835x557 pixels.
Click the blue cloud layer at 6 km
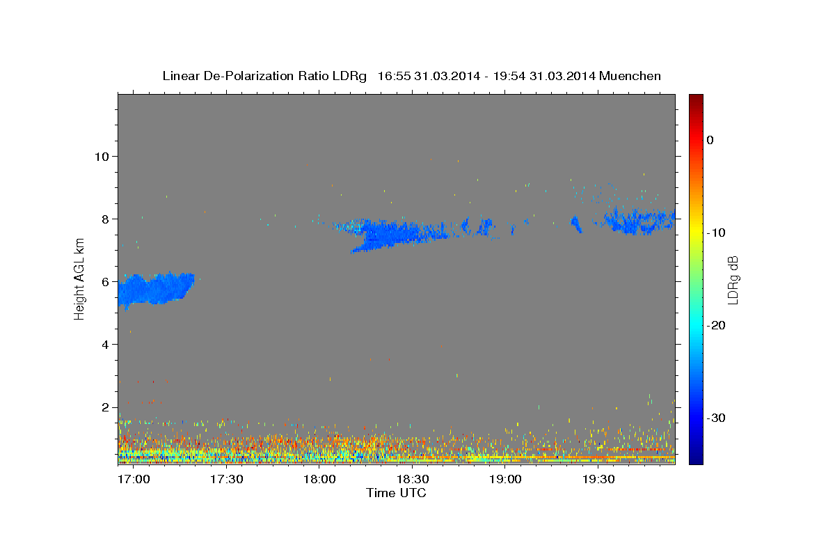(154, 288)
